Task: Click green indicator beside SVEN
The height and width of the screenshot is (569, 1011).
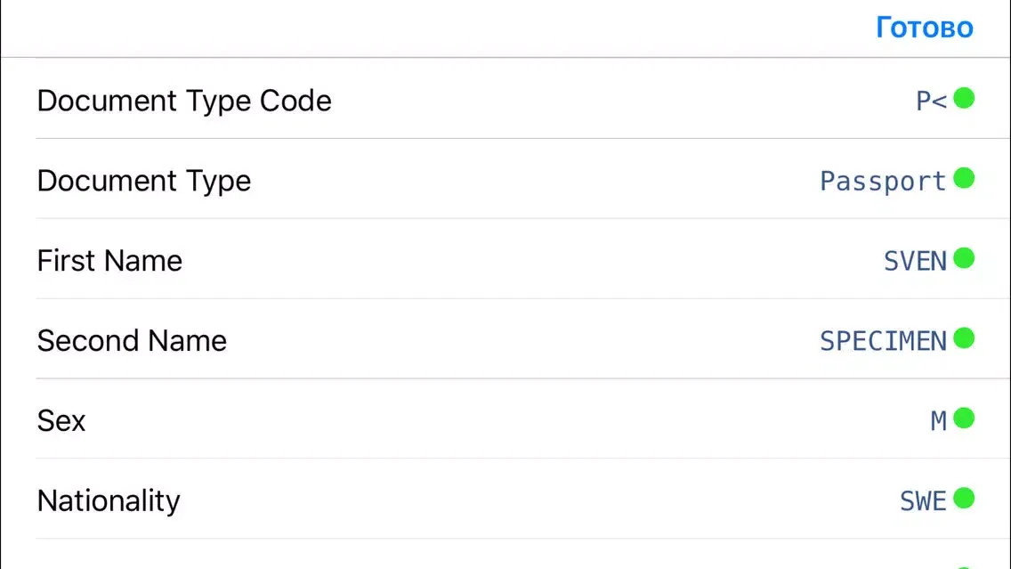Action: pos(964,259)
